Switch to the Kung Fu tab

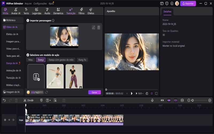click(82, 60)
